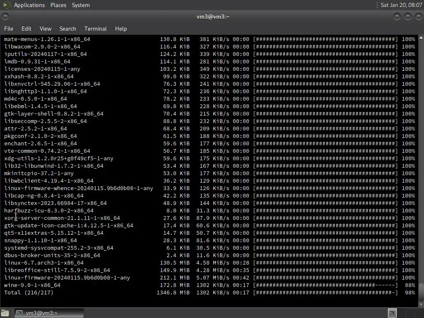Click the gtk-update-icon-cache-1:4.12.5-1-x86_64 package name
The height and width of the screenshot is (318, 424).
69,226
